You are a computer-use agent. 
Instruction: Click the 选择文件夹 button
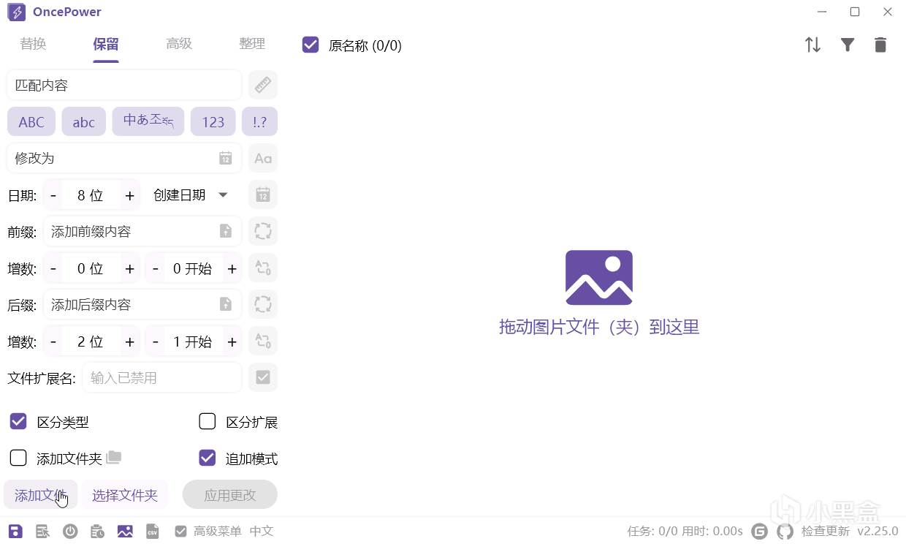[x=125, y=495]
